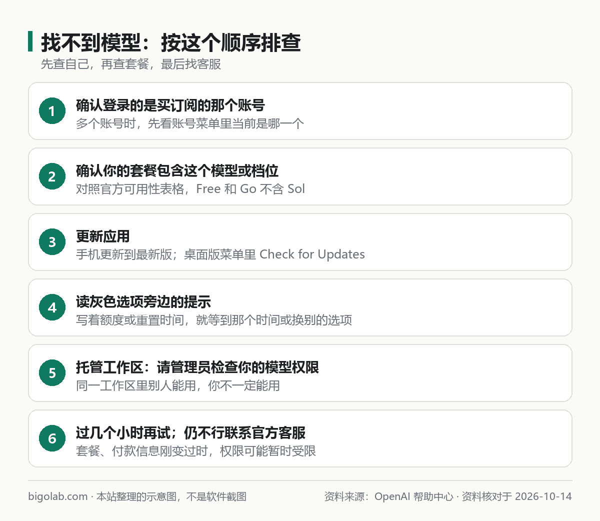Select heading 确认你的套餐包含这个模型或档位
The height and width of the screenshot is (521, 600).
click(x=177, y=171)
